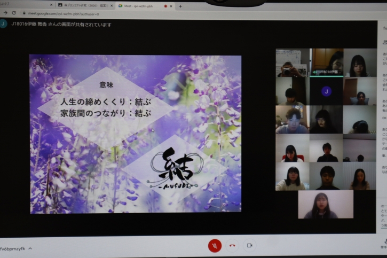387x258 pixels.
Task: Open a new browser tab with the plus button
Action: coord(180,6)
